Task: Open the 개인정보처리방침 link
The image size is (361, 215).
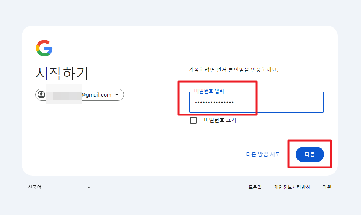Action: pos(292,188)
